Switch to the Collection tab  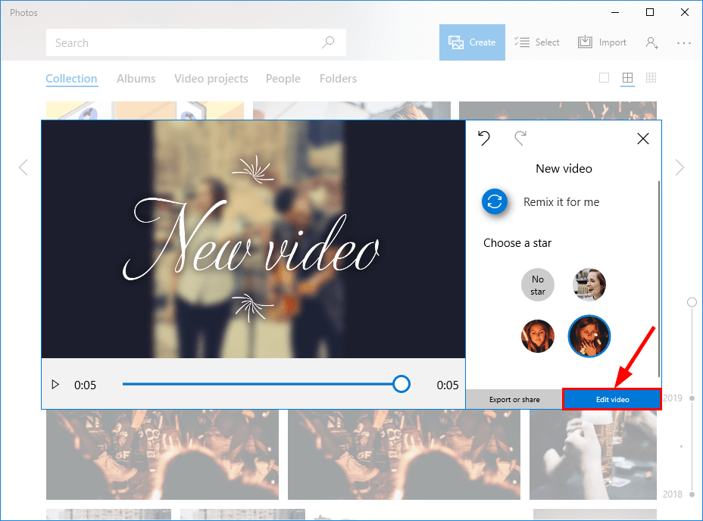click(x=71, y=79)
